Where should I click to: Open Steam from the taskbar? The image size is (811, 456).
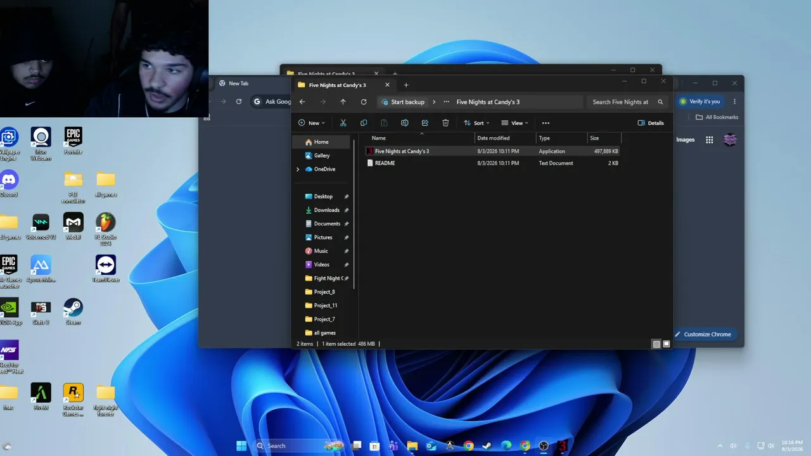[487, 446]
